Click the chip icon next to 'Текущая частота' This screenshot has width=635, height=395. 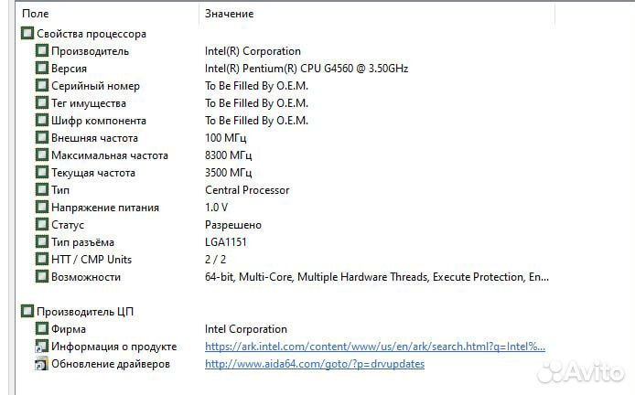point(42,173)
